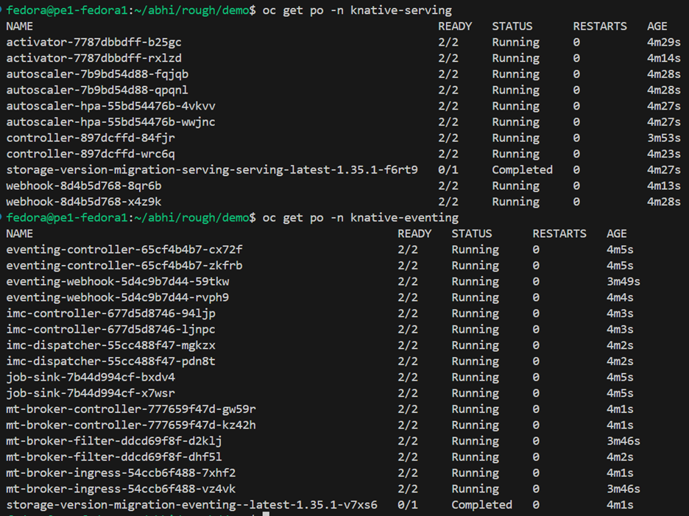Click the 'oc get po -n knative-serving' command
The width and height of the screenshot is (689, 516).
click(357, 10)
